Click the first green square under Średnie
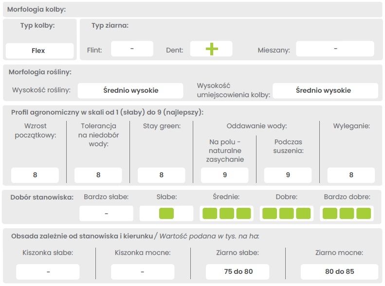Screen dimensions: 385x286 point(210,213)
